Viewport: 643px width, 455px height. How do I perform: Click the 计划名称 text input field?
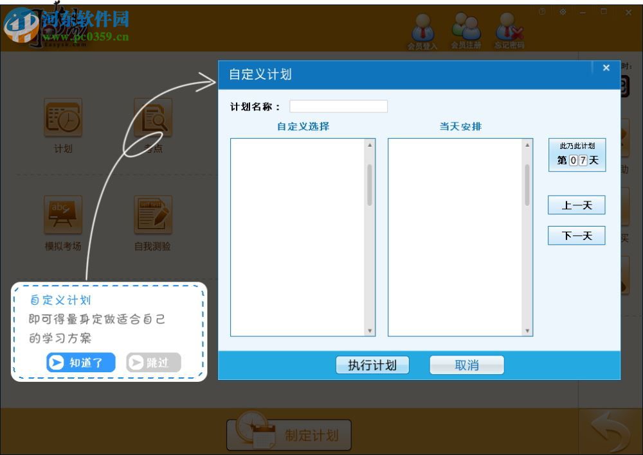click(x=339, y=106)
